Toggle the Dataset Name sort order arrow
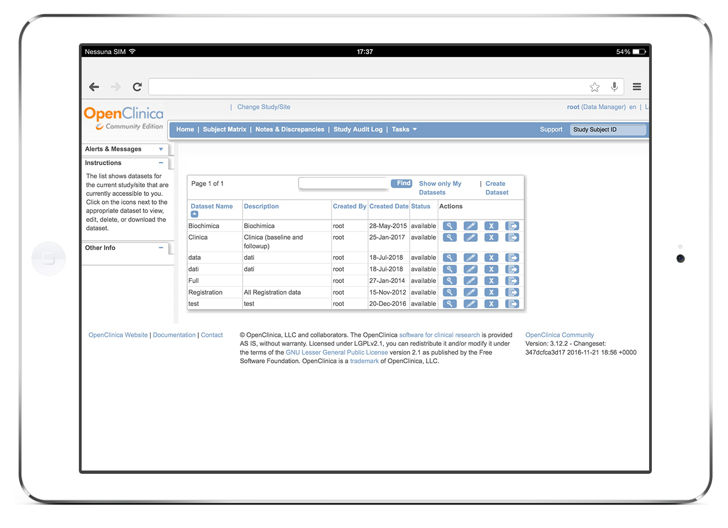 (x=194, y=213)
